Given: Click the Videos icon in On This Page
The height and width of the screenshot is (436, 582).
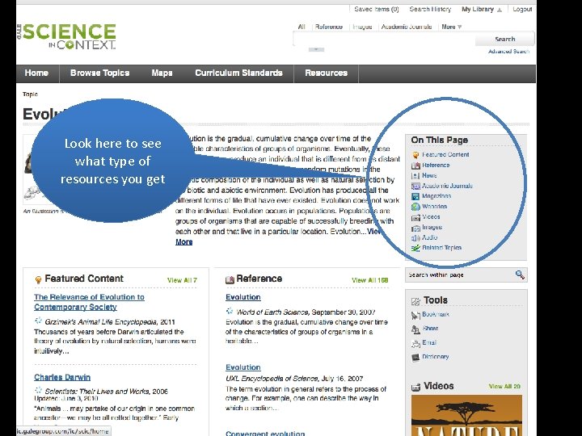Looking at the screenshot, I should tap(415, 217).
